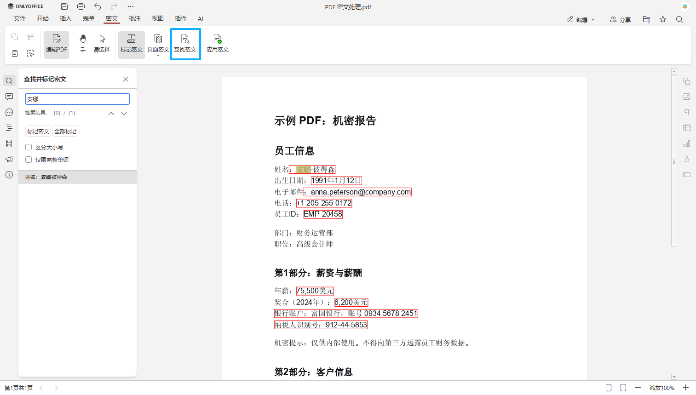
Task: Open chat panel in left sidebar
Action: (9, 112)
